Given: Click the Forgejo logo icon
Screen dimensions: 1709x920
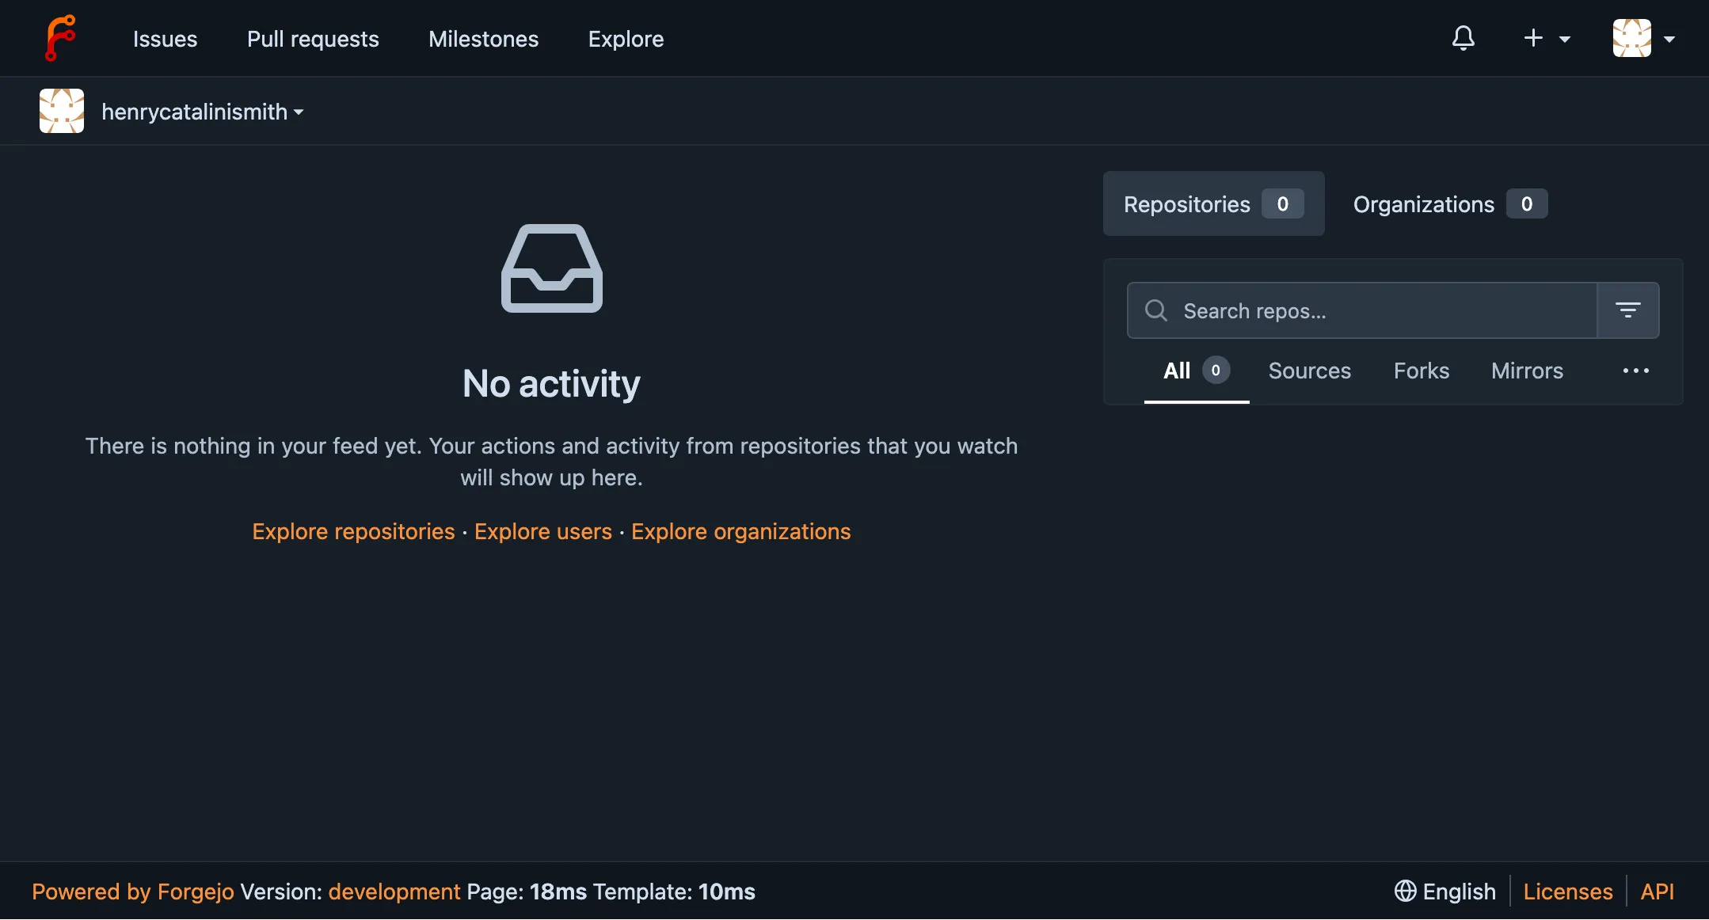Looking at the screenshot, I should tap(60, 38).
